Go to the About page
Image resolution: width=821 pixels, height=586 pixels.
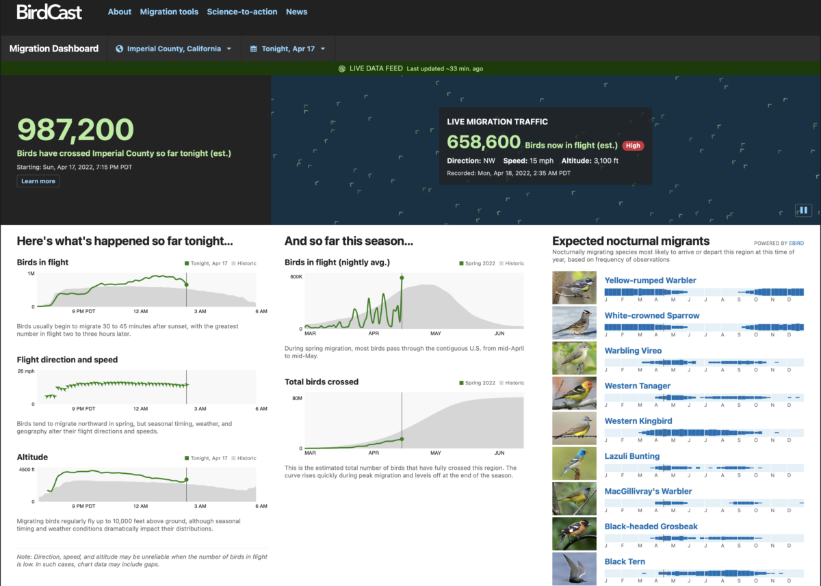[120, 12]
